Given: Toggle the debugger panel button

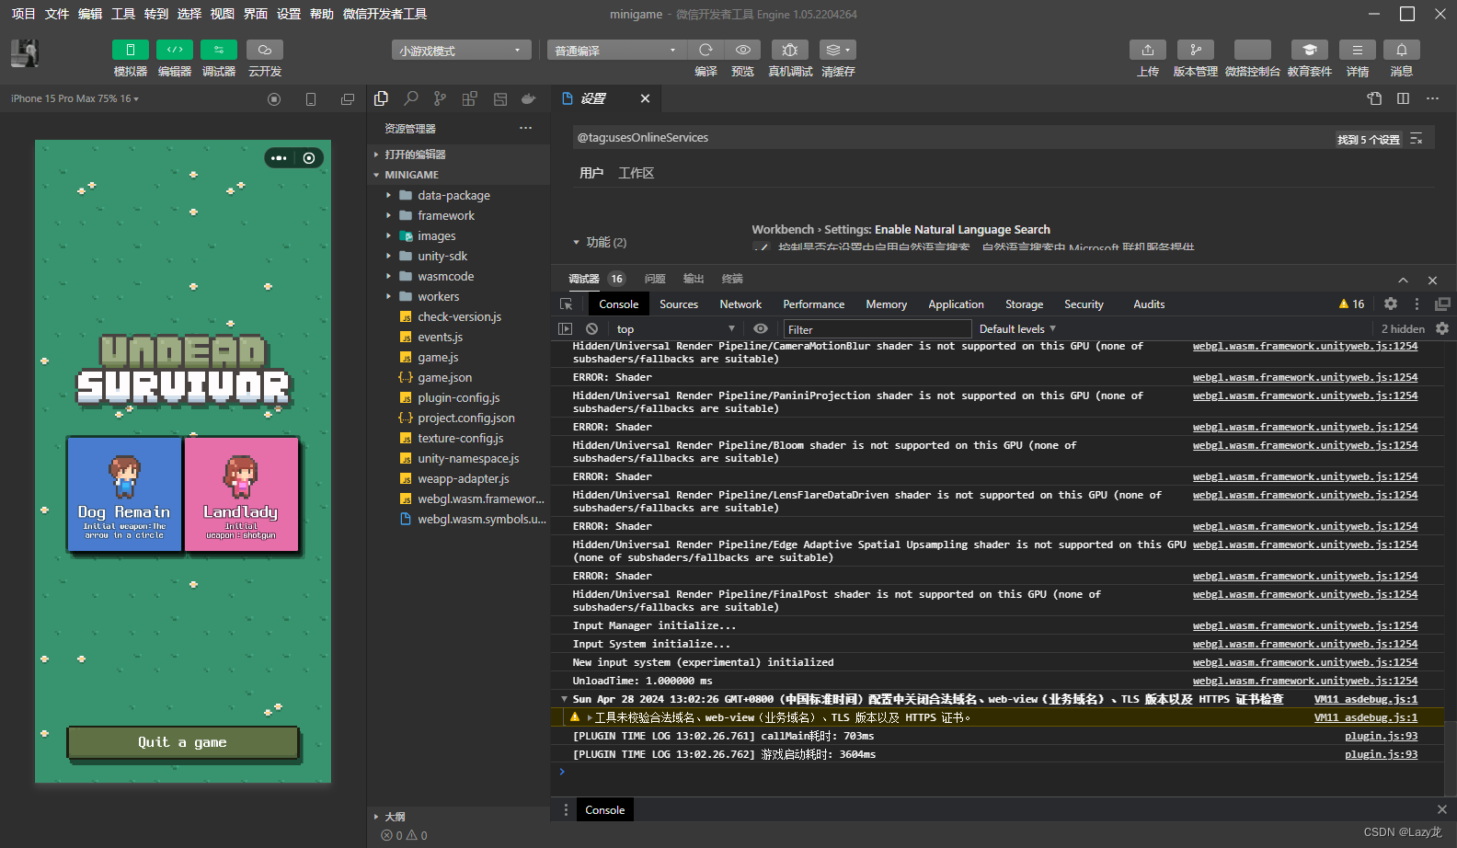Looking at the screenshot, I should point(219,50).
